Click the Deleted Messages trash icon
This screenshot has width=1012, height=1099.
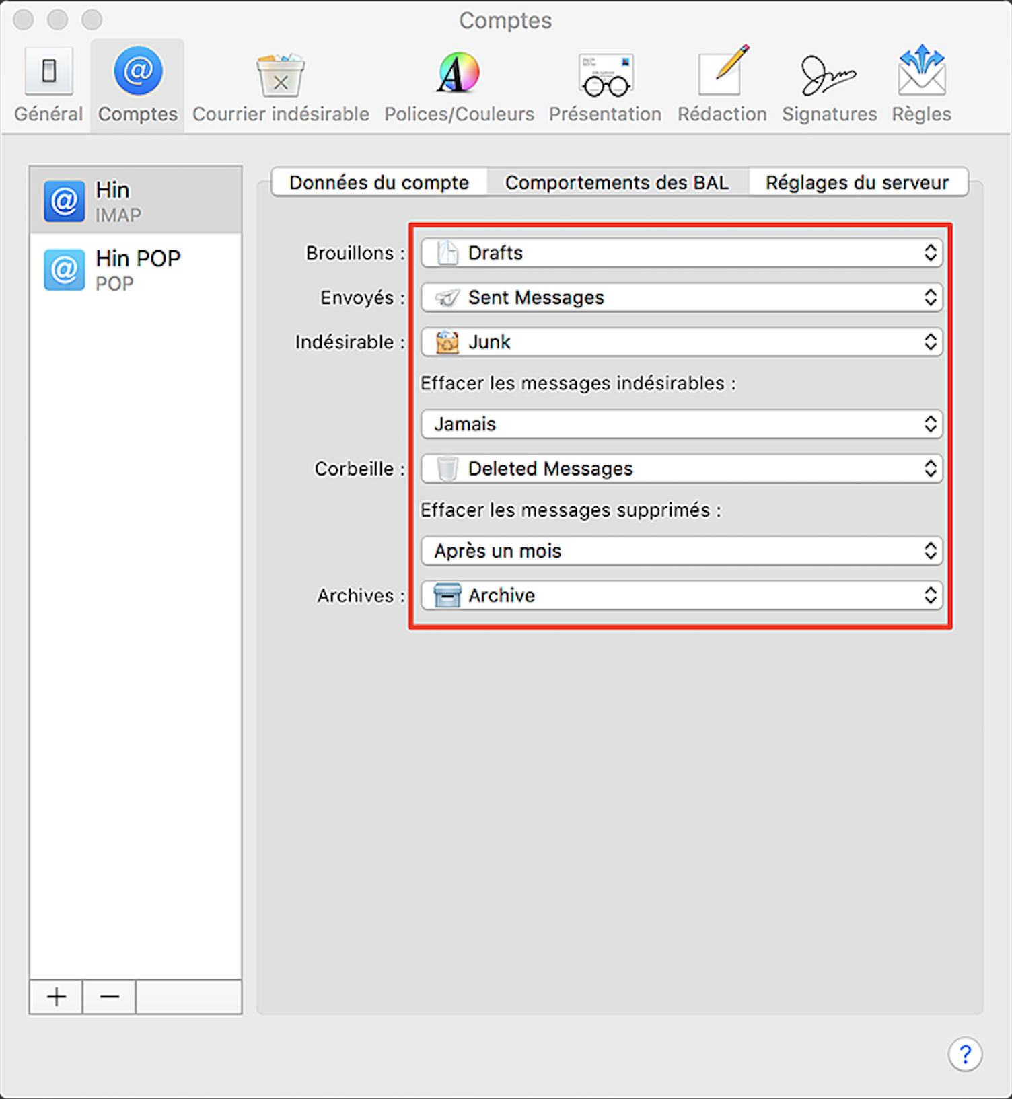[x=447, y=468]
